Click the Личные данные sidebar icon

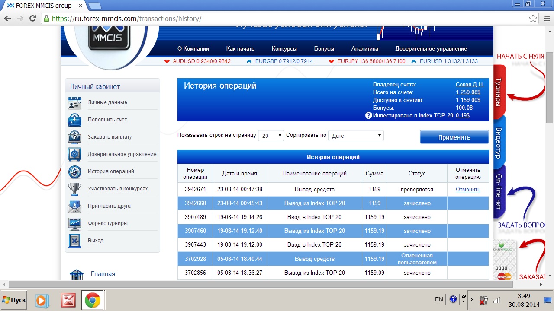coord(74,103)
